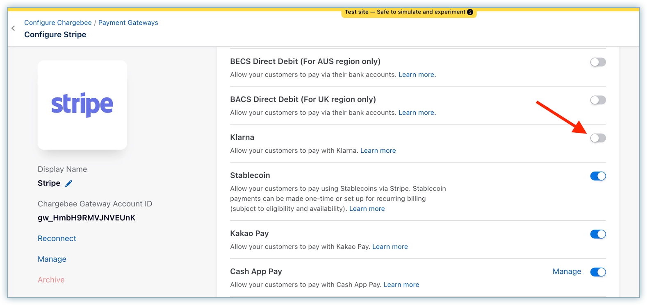This screenshot has width=647, height=305.
Task: Select gateway ID gw_HmbH9RMVJNVEUnK text
Action: click(87, 218)
